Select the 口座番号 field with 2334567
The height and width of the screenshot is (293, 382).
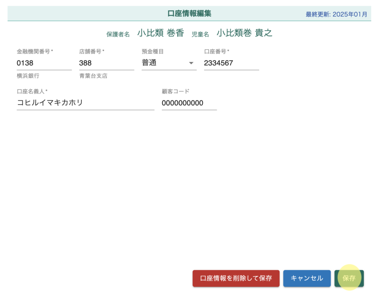coord(231,63)
